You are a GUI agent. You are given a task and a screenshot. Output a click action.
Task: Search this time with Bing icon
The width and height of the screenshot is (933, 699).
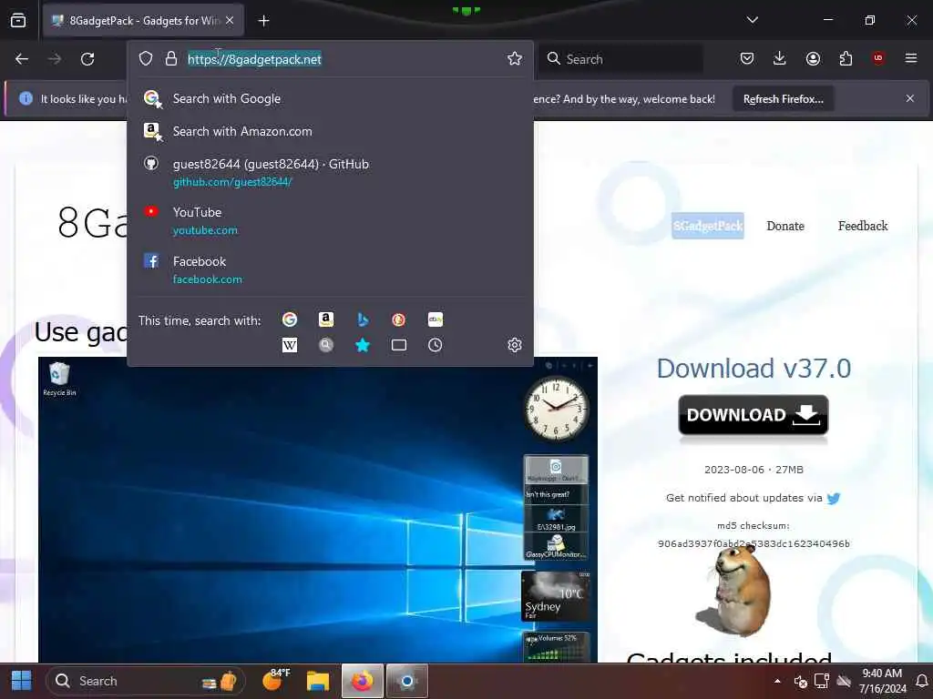363,319
